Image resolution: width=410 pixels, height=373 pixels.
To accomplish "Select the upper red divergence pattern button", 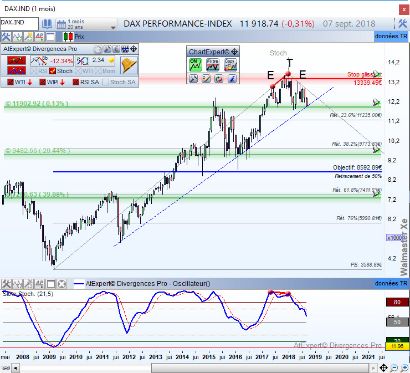I will click(17, 60).
